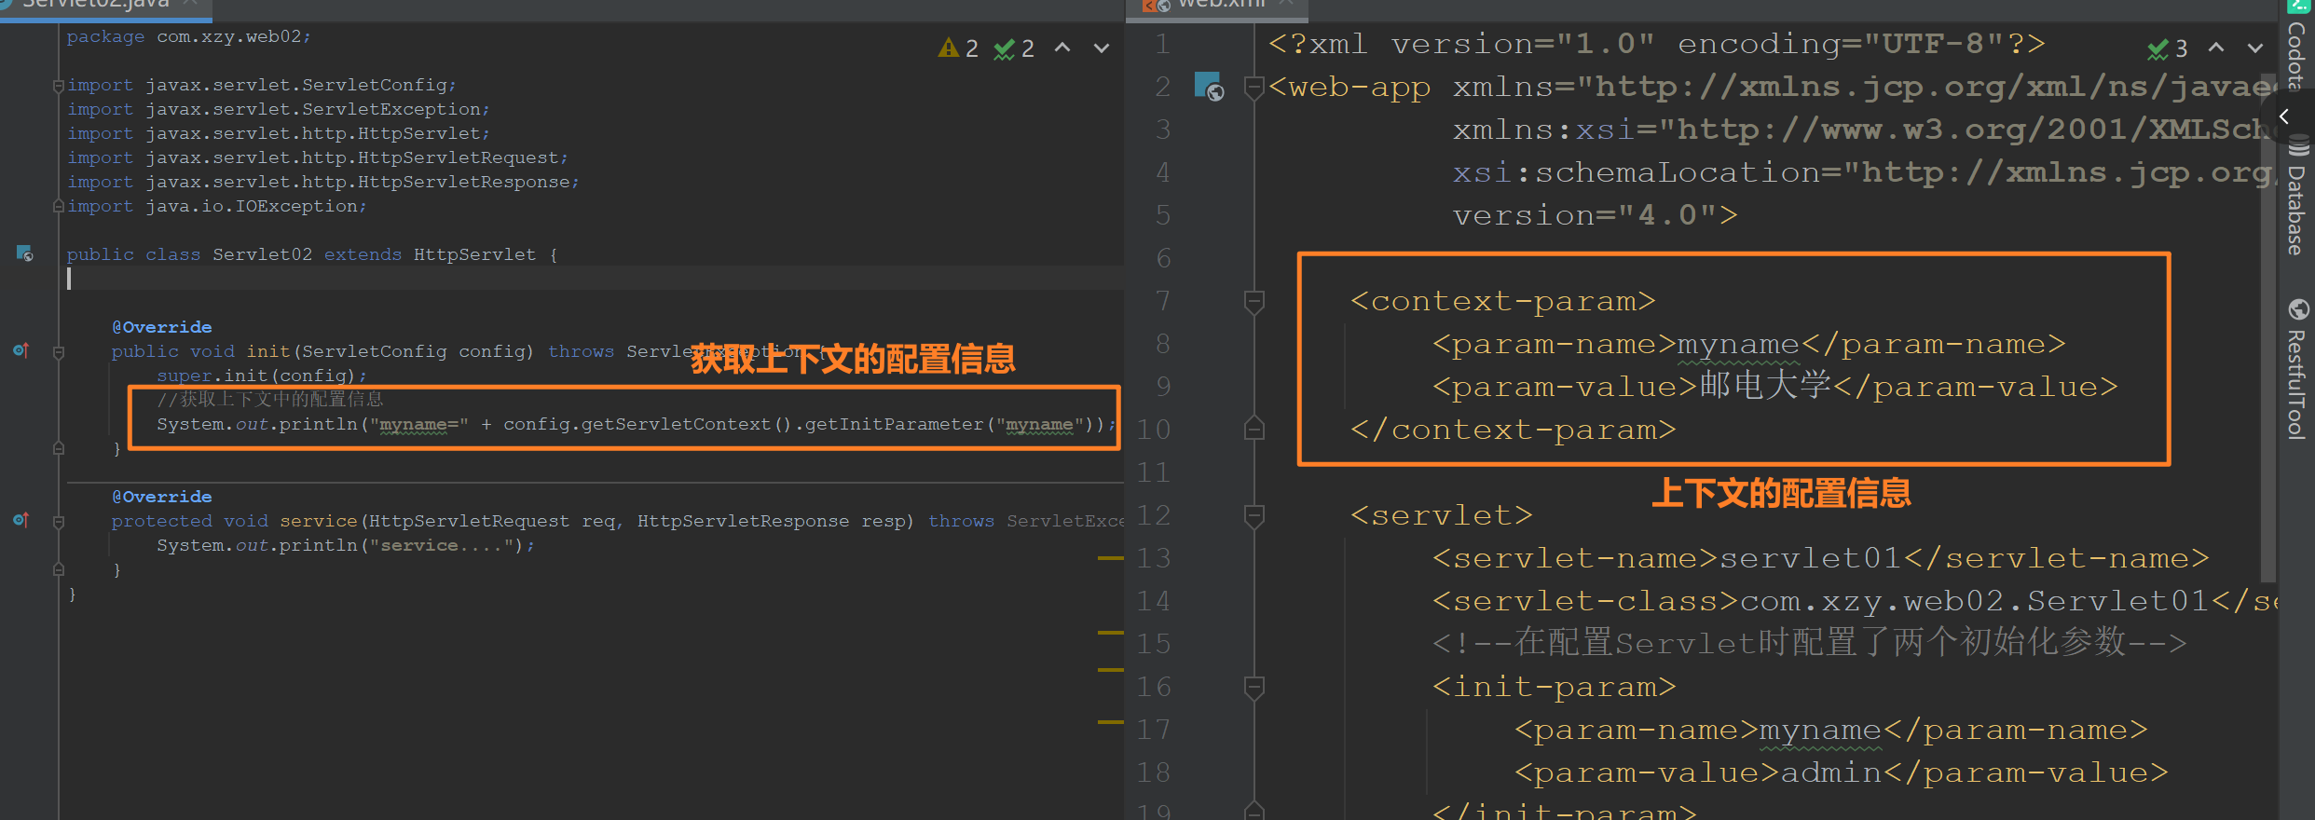Collapse the servlet element on line 12
This screenshot has width=2315, height=820.
point(1254,516)
